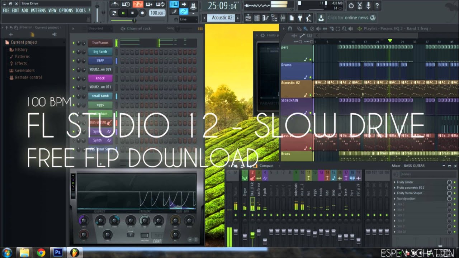Open the TOOLS menu
Image resolution: width=459 pixels, height=258 pixels.
[81, 11]
